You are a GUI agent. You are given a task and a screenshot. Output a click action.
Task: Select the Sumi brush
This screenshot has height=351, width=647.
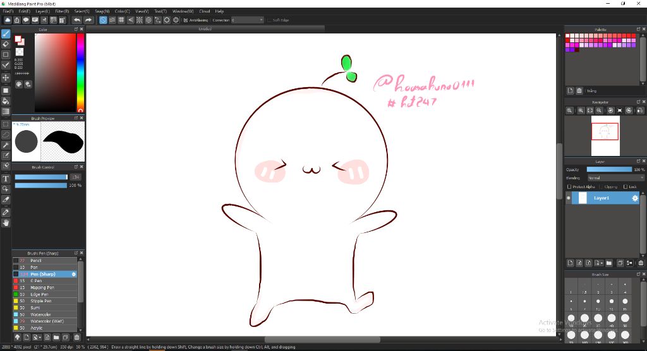click(45, 307)
